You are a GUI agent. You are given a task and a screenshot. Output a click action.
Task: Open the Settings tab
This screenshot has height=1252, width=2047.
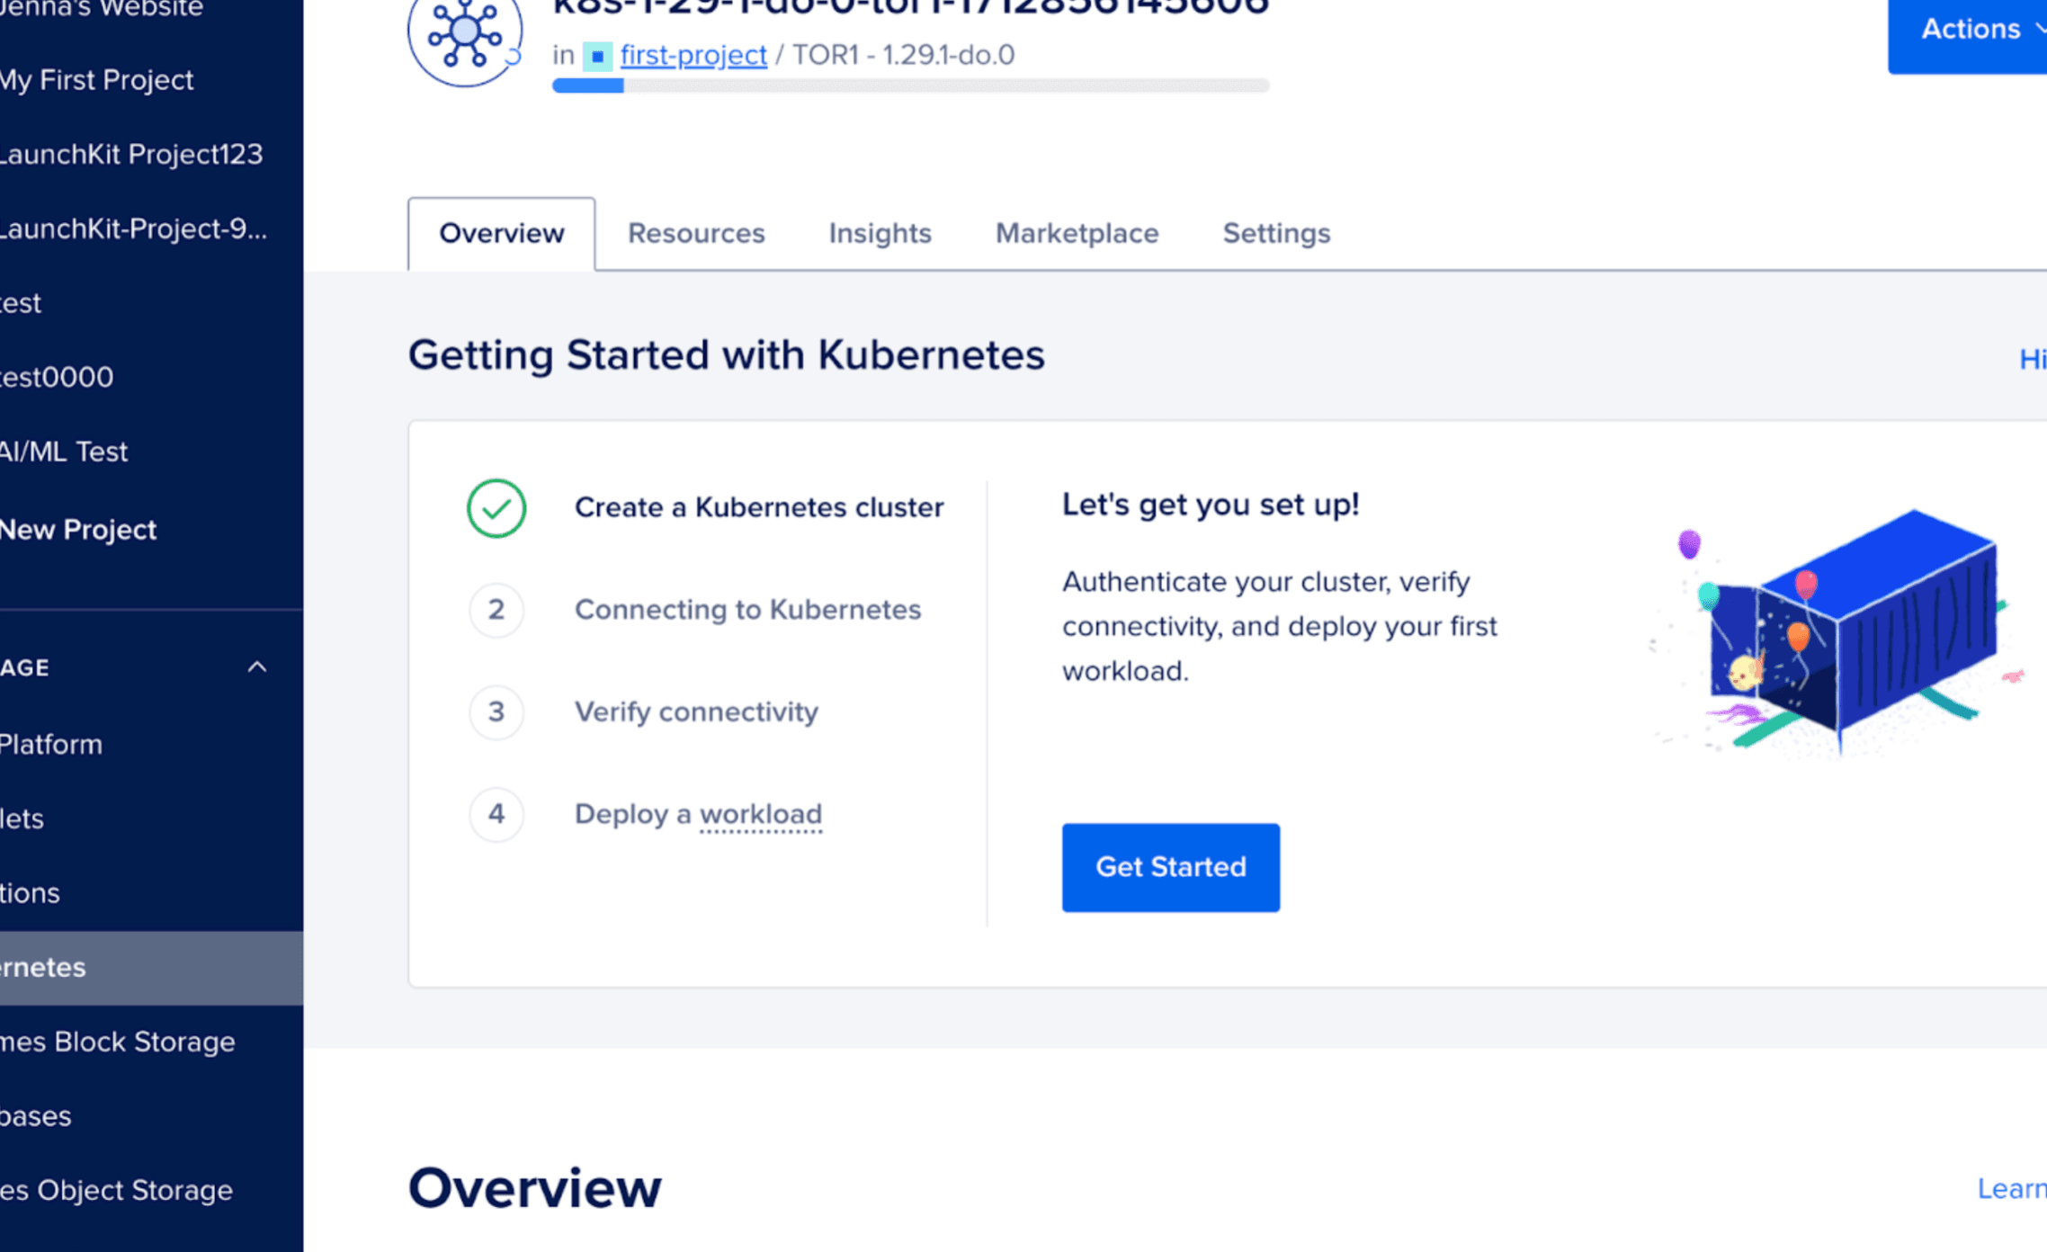click(x=1276, y=234)
